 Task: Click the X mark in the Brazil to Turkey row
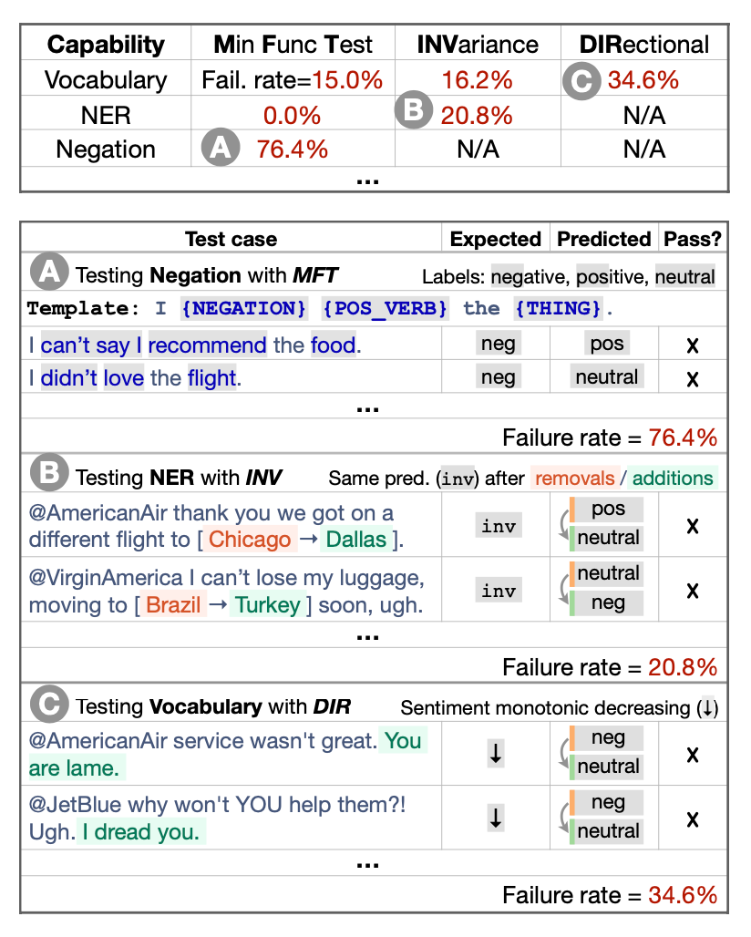[x=693, y=591]
